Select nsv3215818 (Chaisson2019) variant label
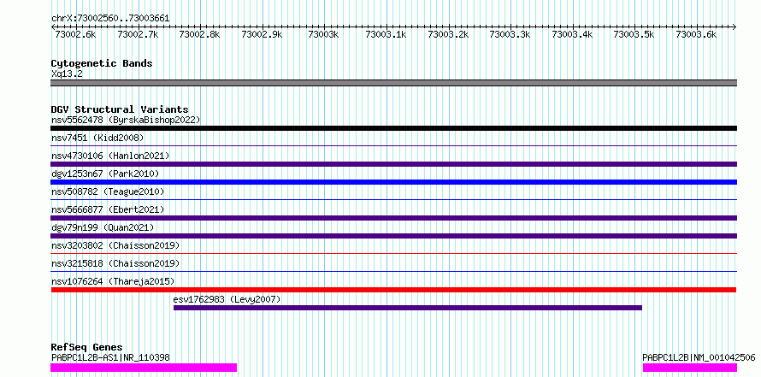 click(115, 263)
